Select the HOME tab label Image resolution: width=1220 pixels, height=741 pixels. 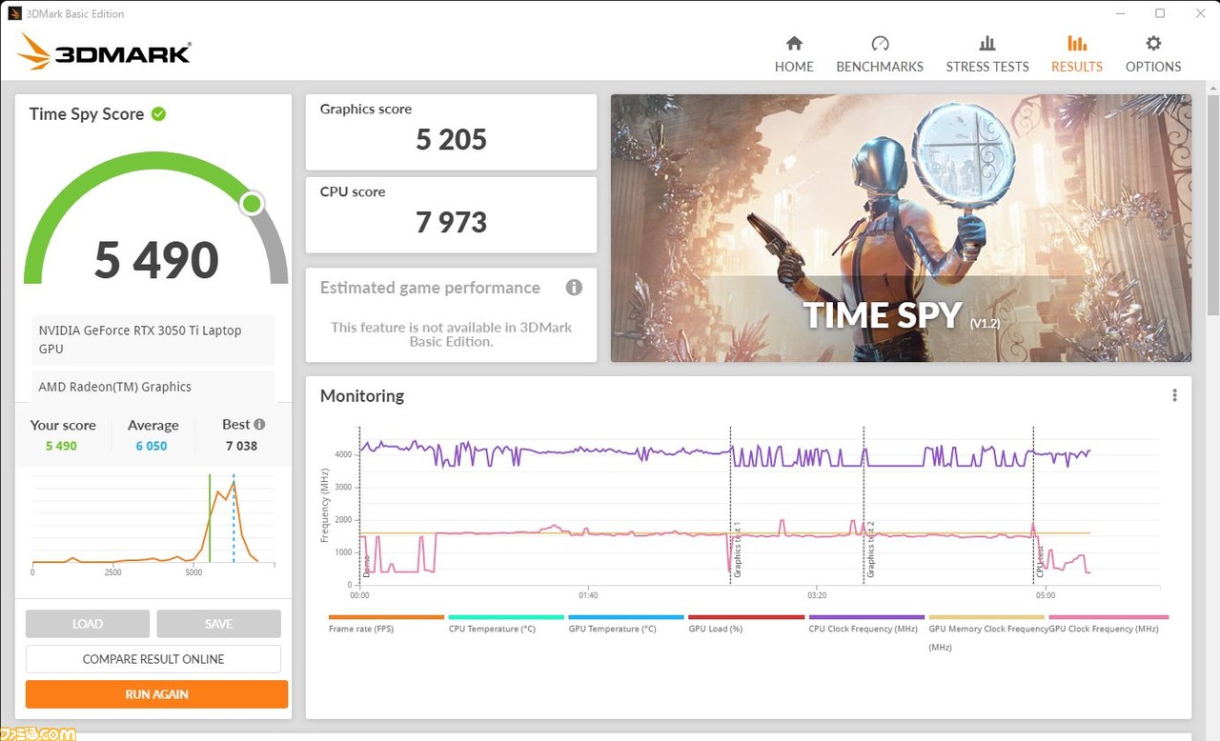794,67
